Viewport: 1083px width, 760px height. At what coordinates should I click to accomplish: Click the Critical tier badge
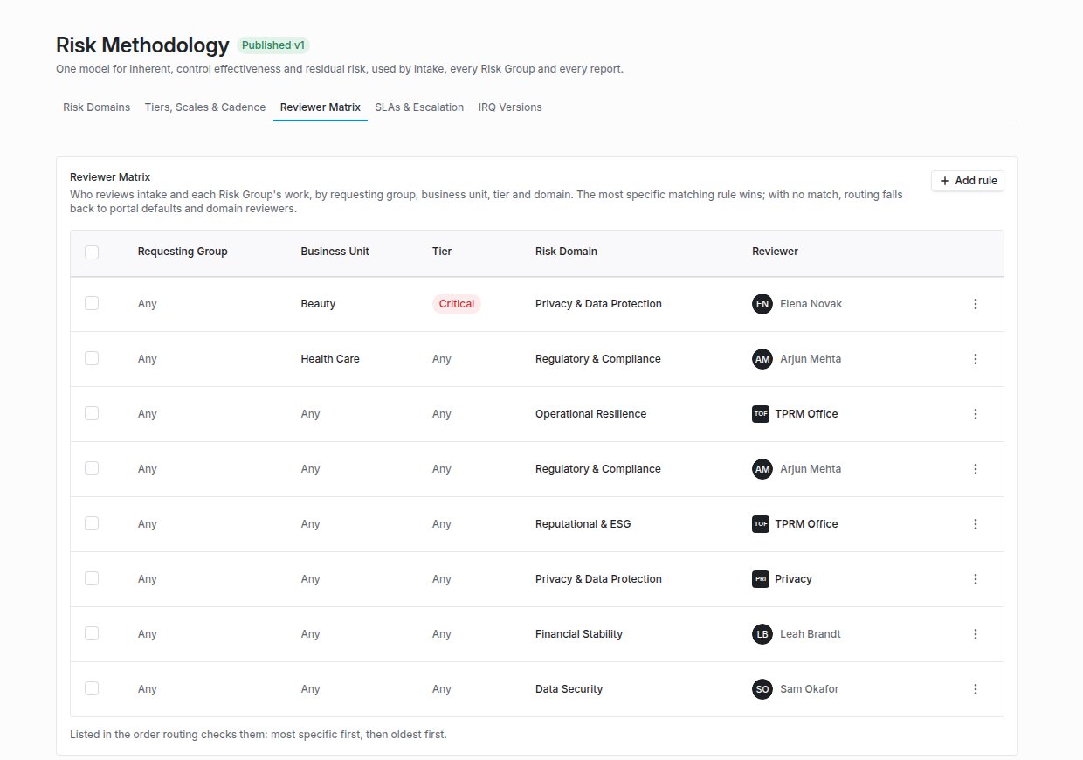point(457,304)
